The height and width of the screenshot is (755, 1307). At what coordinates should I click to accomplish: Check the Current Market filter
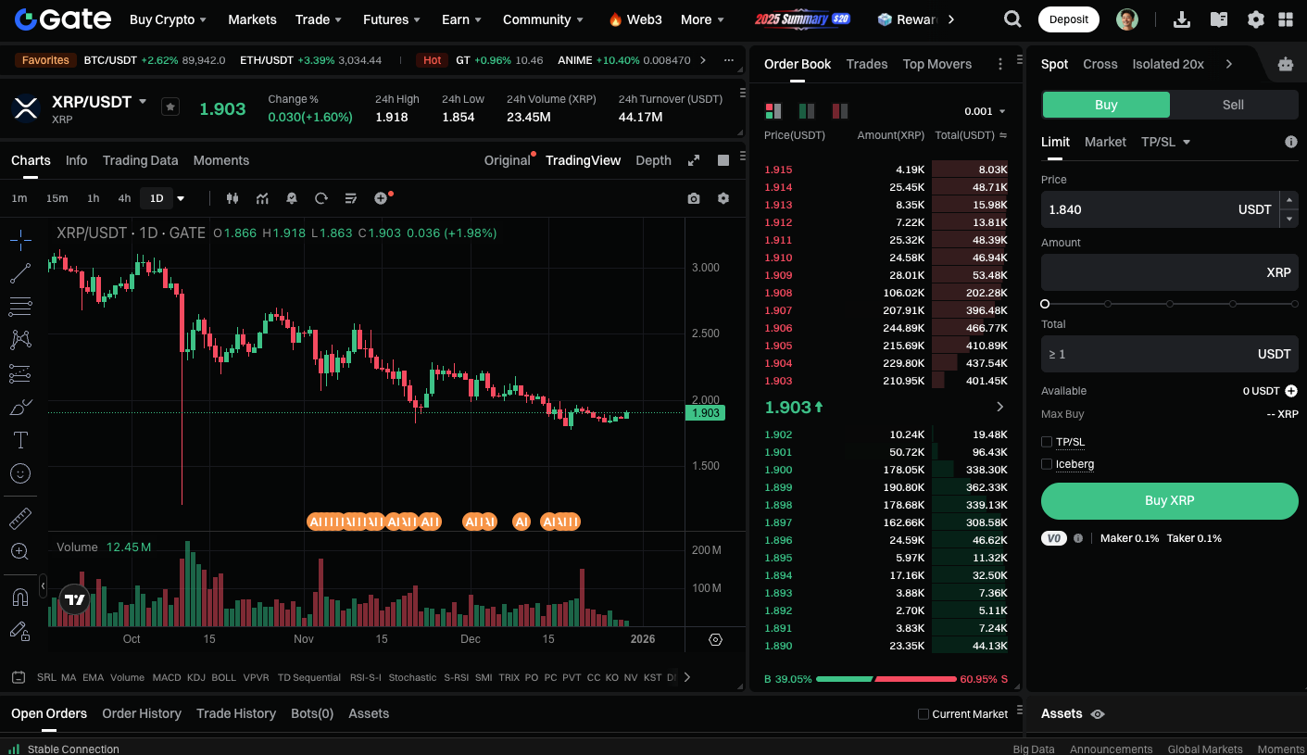point(923,714)
